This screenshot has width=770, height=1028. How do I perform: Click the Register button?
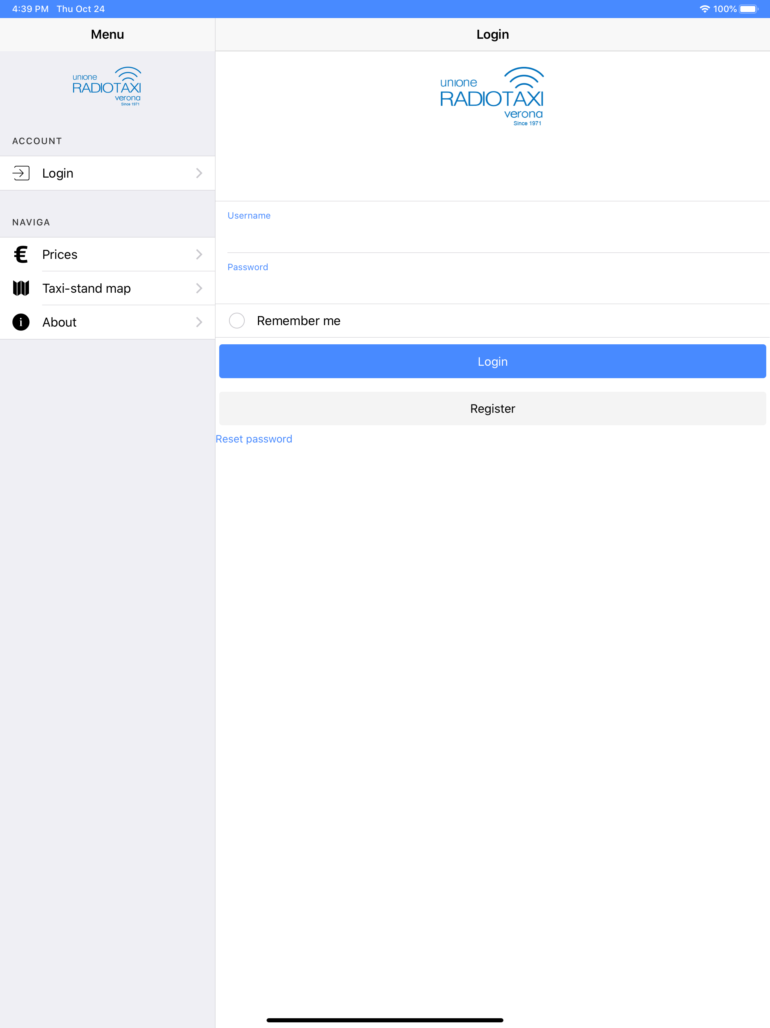pyautogui.click(x=492, y=409)
